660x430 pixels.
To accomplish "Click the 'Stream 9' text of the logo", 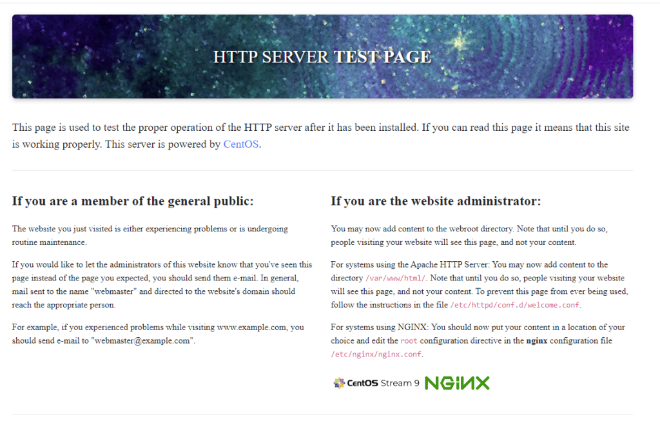I will (400, 383).
